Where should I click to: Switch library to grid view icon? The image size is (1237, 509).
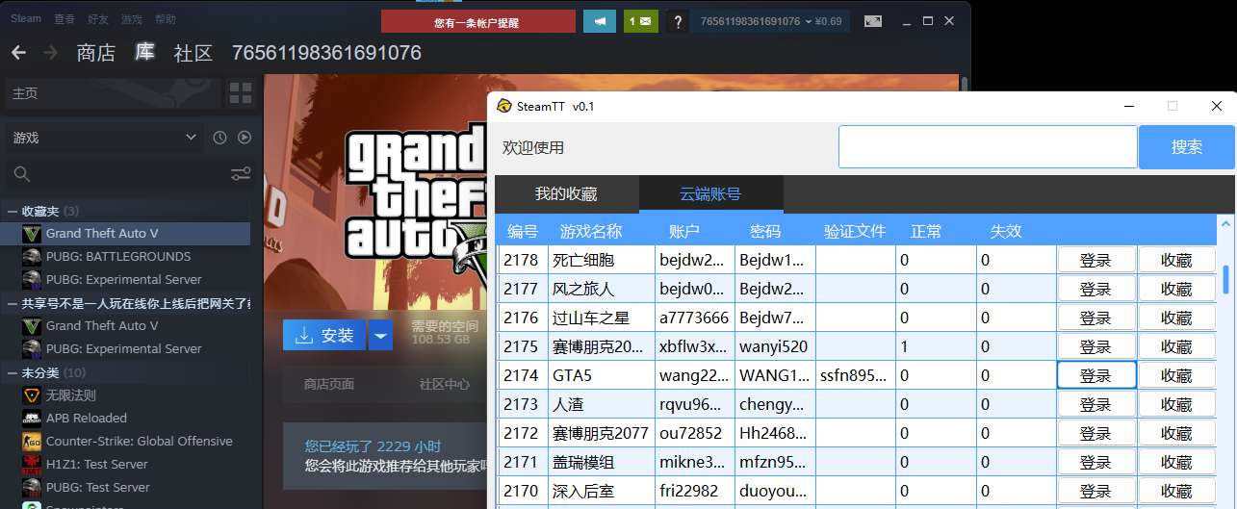240,93
